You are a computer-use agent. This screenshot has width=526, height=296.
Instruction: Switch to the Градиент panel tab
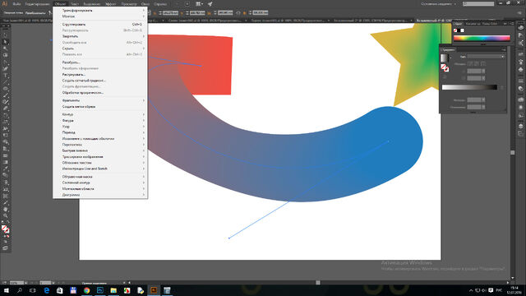(x=449, y=49)
